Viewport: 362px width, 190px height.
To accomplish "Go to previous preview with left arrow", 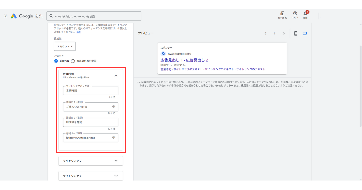I will pyautogui.click(x=265, y=33).
